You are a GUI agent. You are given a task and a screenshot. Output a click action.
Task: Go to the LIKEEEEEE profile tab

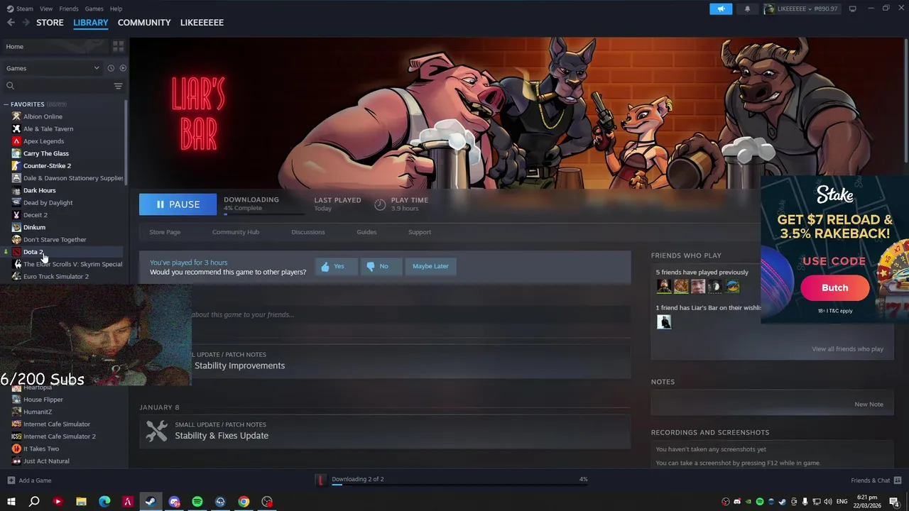pyautogui.click(x=202, y=23)
